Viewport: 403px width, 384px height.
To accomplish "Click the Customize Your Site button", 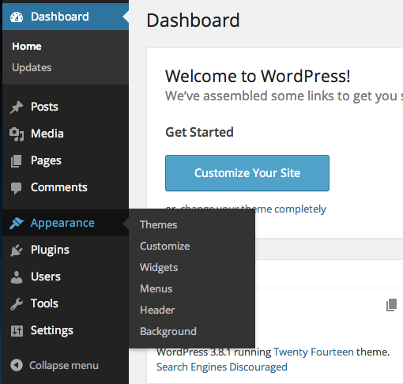I will coord(247,173).
